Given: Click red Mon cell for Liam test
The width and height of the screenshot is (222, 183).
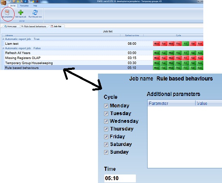Looking at the screenshot, I should click(x=157, y=44).
